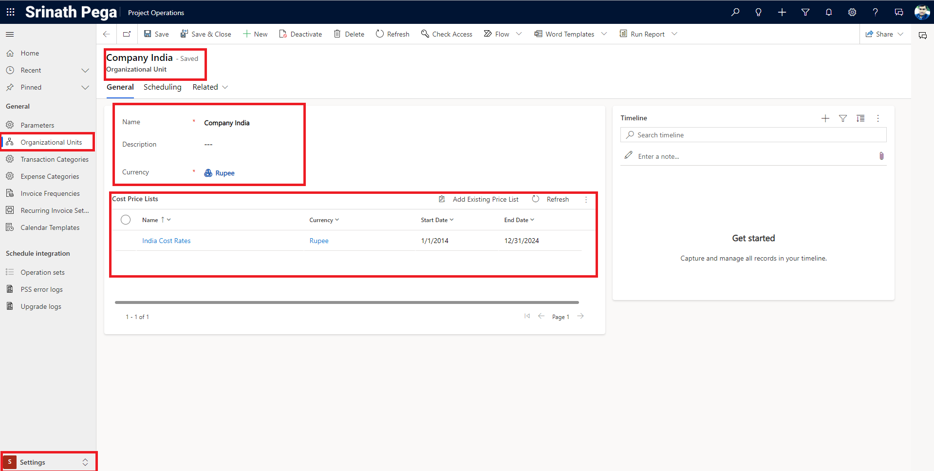Switch to the Scheduling tab
This screenshot has width=934, height=471.
click(x=162, y=87)
